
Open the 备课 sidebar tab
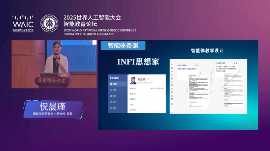pos(117,84)
